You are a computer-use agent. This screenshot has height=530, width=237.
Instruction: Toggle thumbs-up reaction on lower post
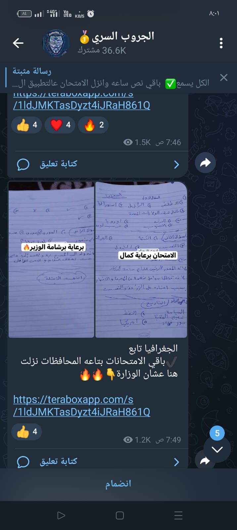click(26, 432)
